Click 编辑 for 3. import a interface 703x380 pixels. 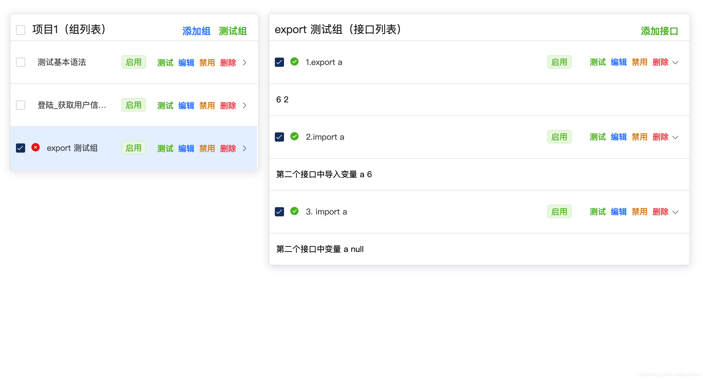[x=619, y=212]
